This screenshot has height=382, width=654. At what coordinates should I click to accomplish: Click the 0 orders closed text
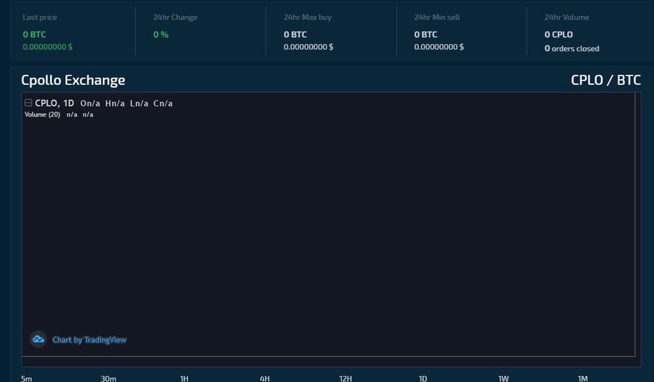(572, 49)
